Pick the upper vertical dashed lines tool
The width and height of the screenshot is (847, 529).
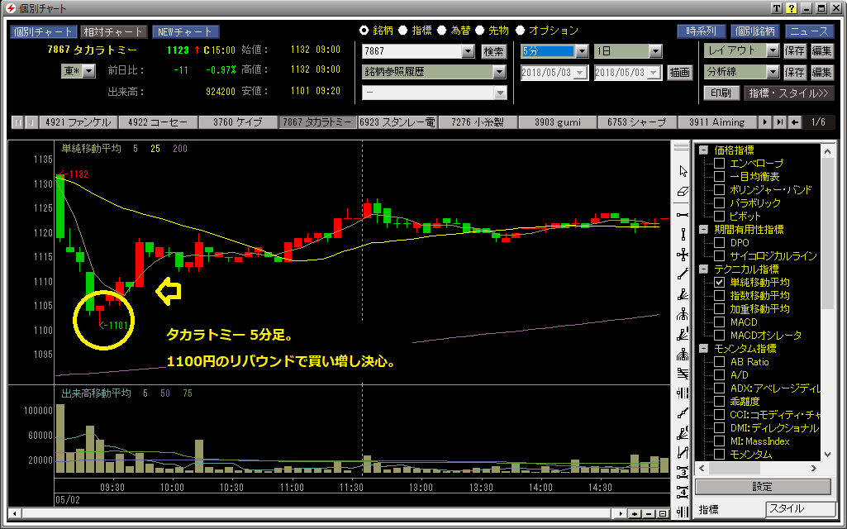tap(683, 393)
